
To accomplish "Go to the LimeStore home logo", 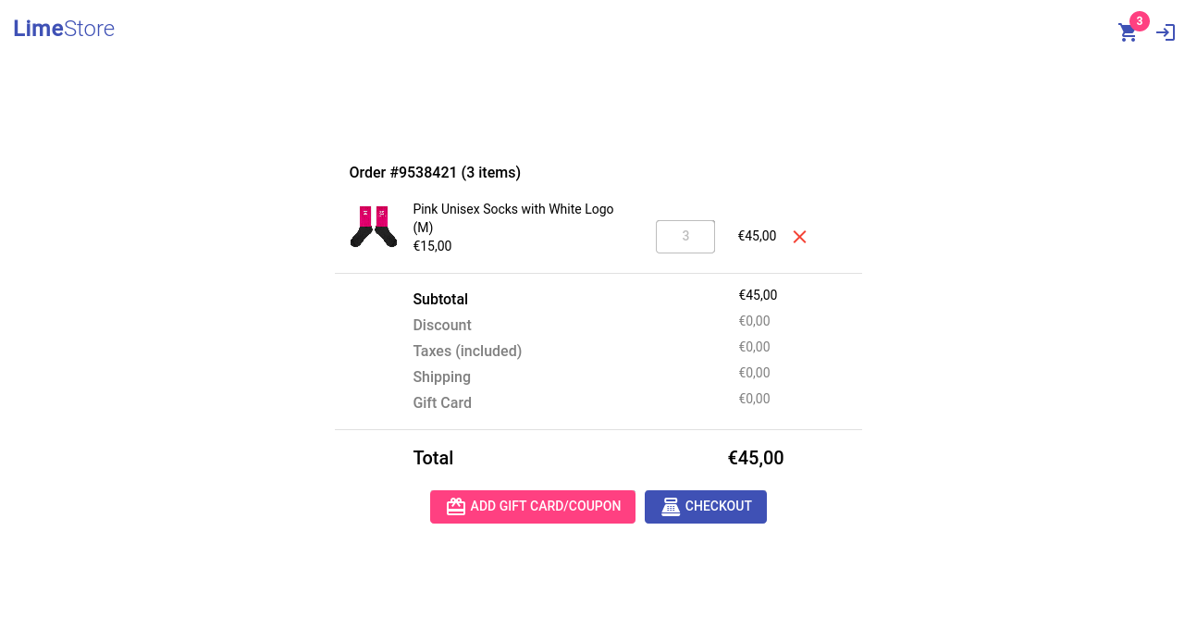I will tap(64, 29).
